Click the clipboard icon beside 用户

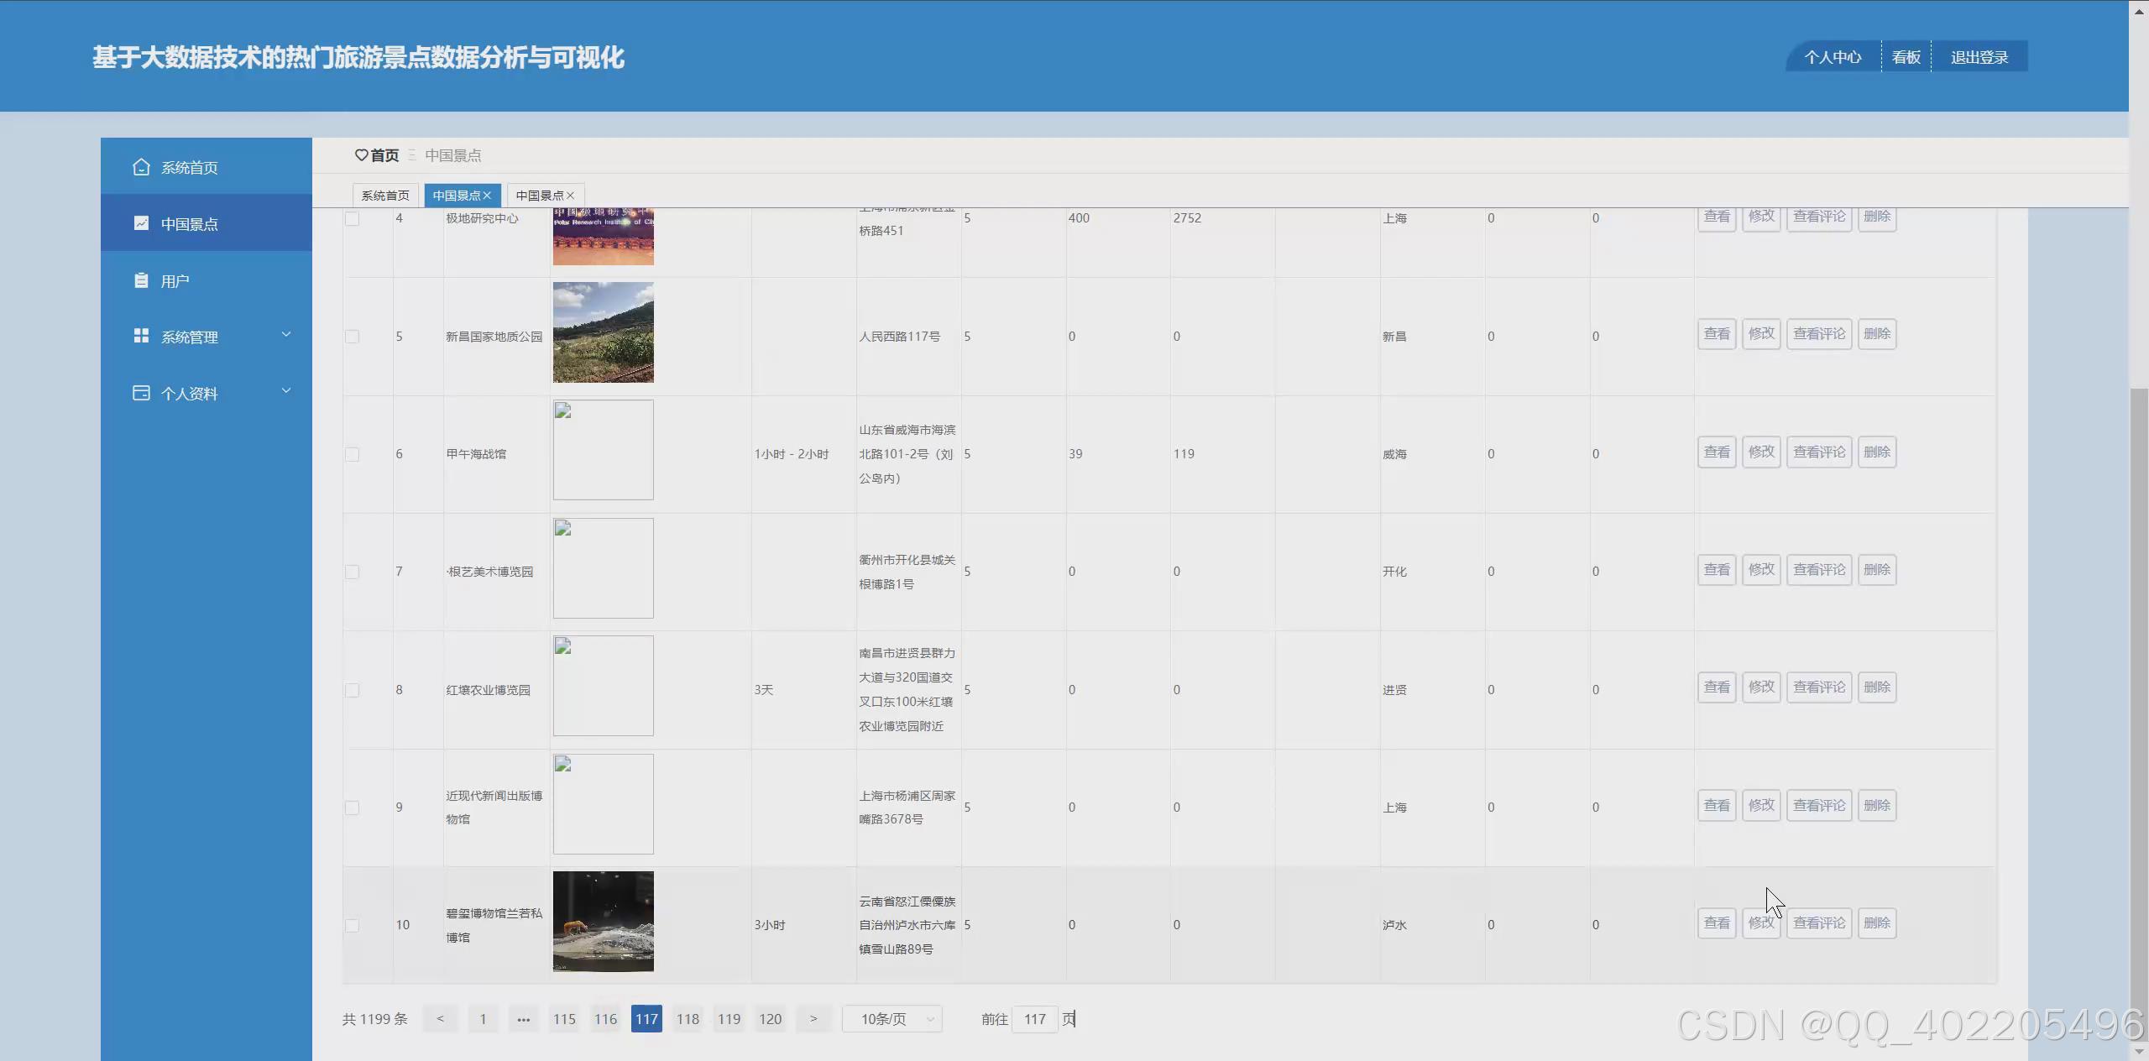141,280
